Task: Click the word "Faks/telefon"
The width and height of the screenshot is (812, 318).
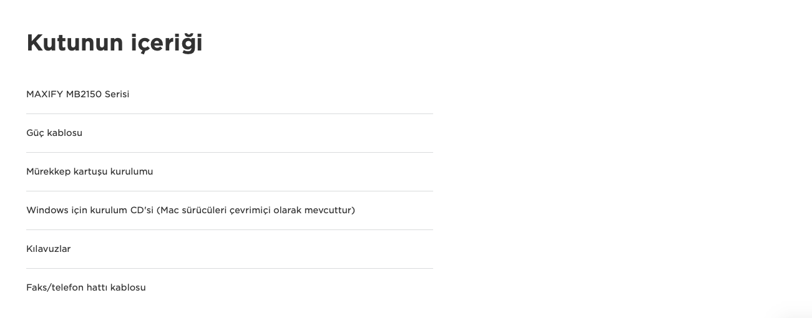Action: coord(55,287)
